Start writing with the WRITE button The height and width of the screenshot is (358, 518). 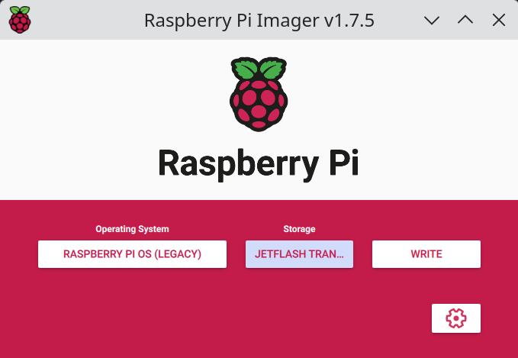tap(426, 254)
